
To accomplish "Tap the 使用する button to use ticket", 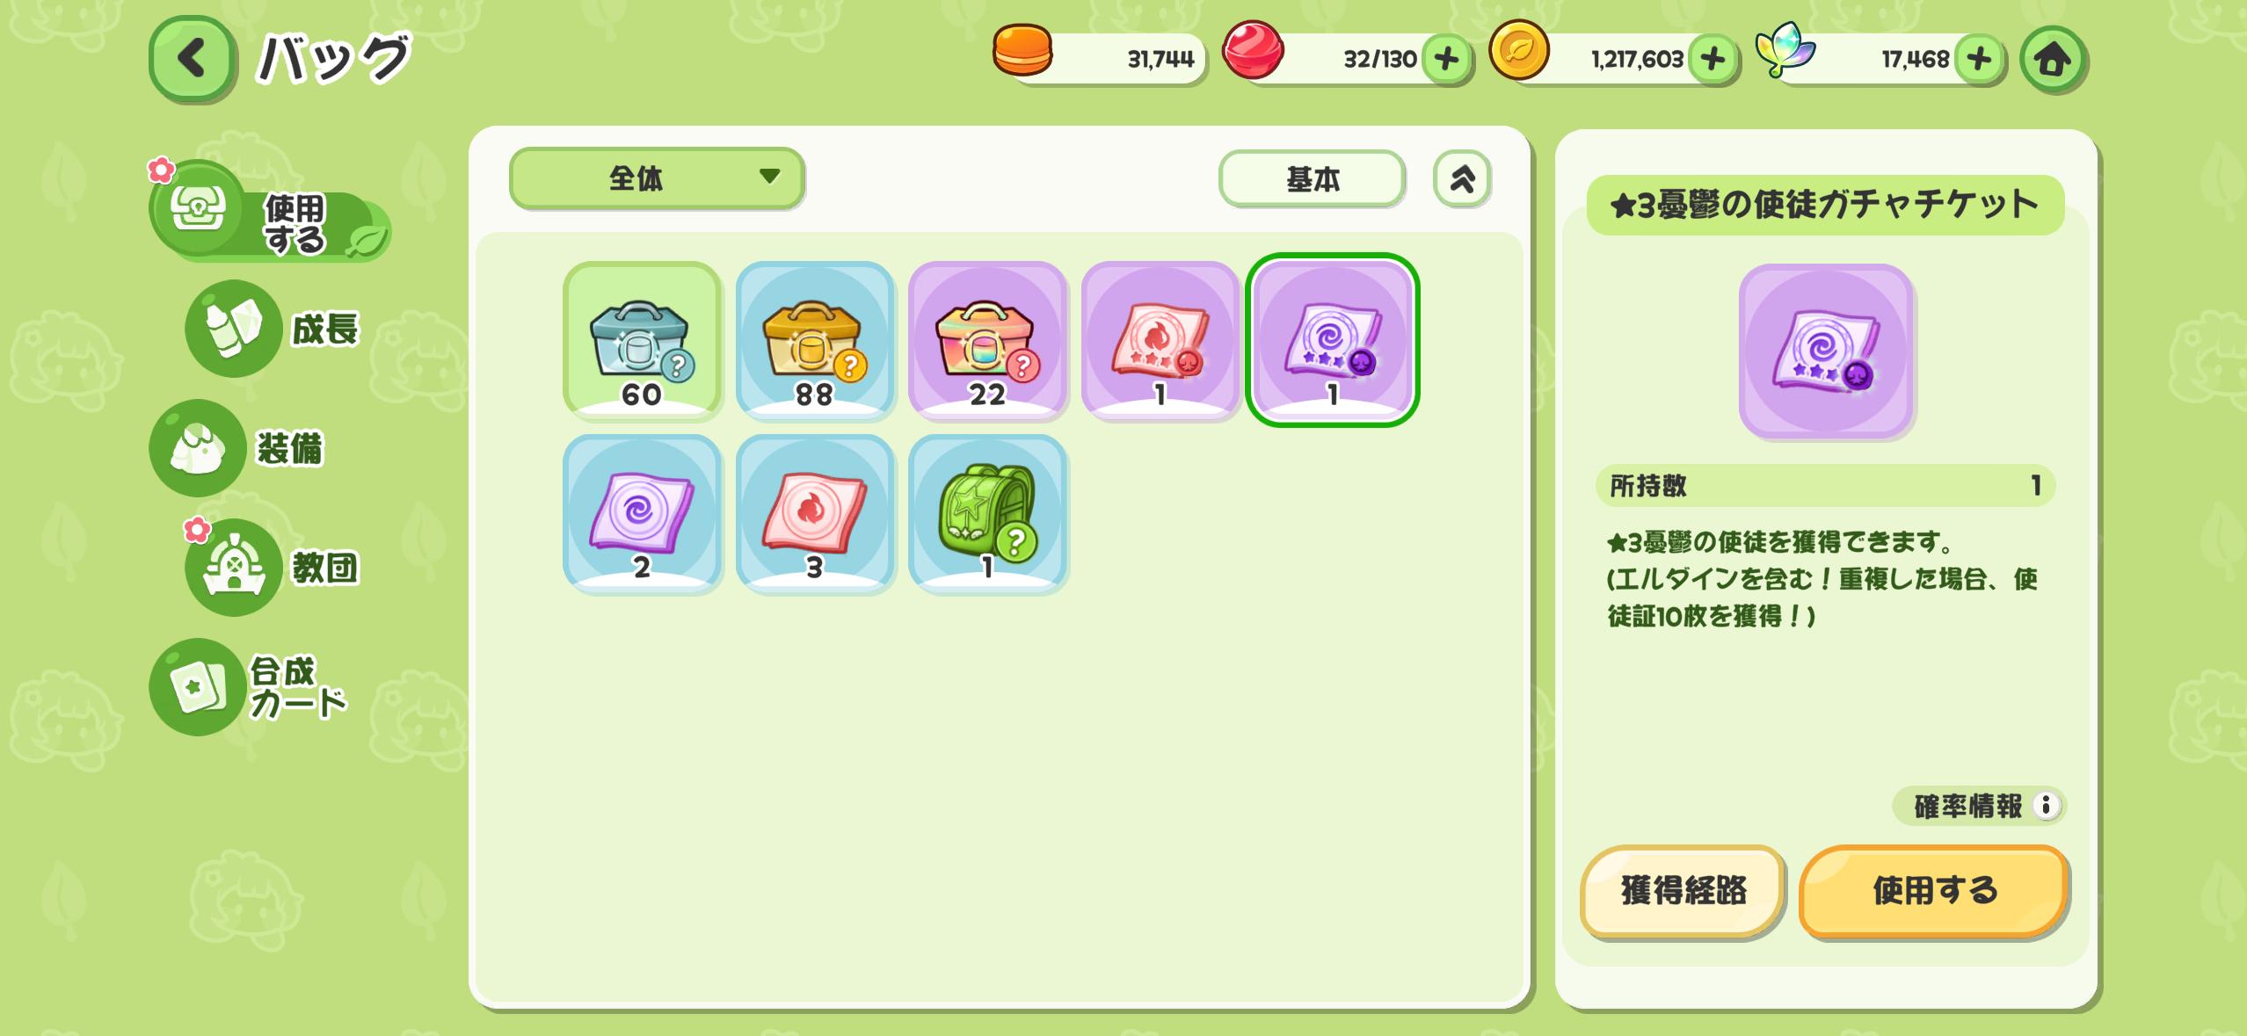I will 1933,891.
